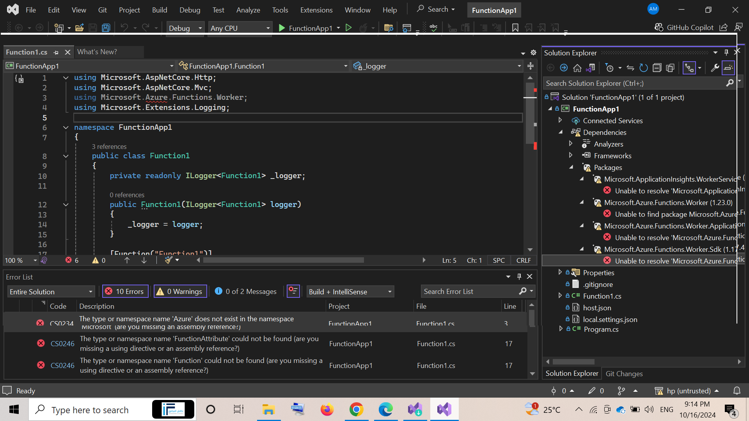Toggle the error list build filter icon
The height and width of the screenshot is (421, 749).
pos(293,291)
